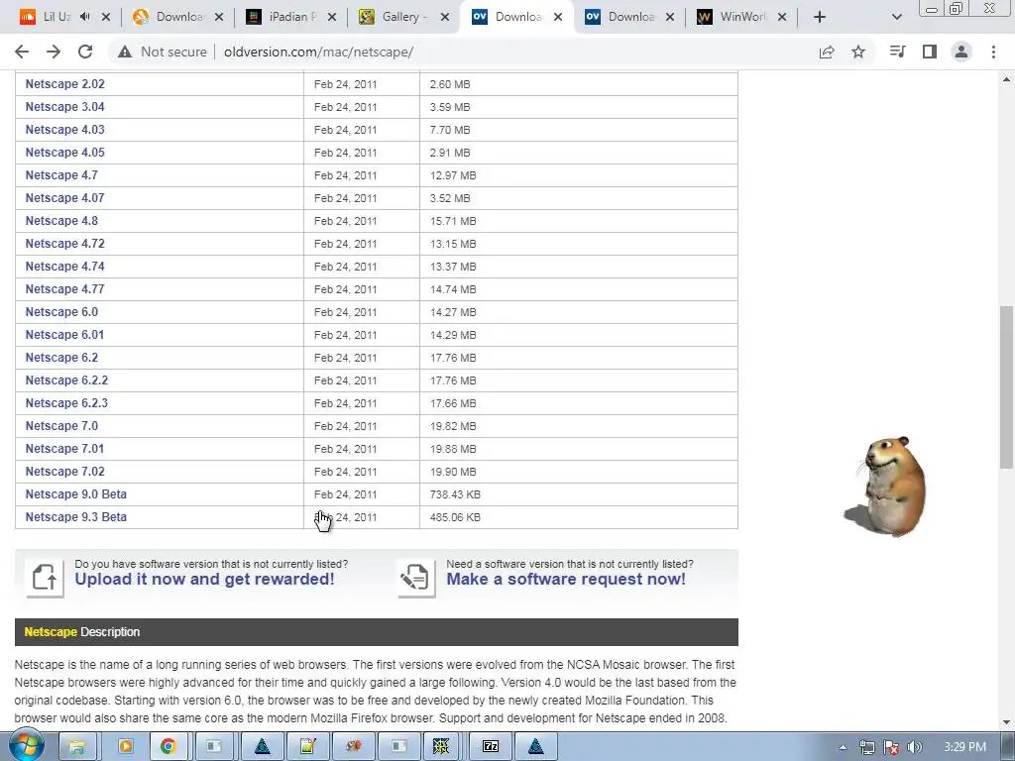Open Chrome's three-dot menu
The image size is (1015, 761).
tap(993, 52)
